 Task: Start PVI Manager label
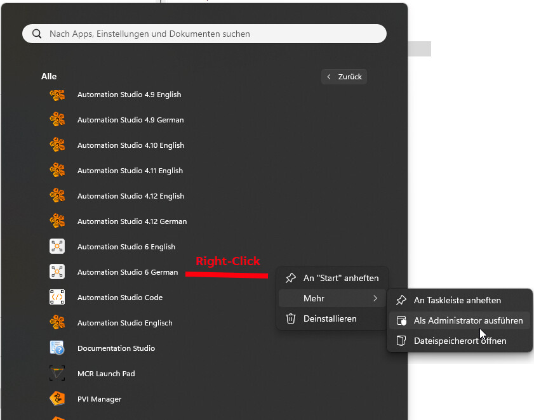coord(100,399)
